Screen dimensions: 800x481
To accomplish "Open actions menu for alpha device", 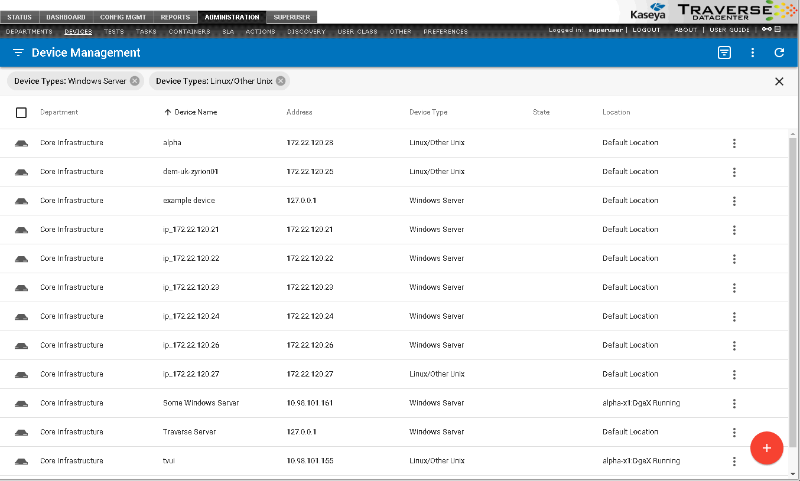I will 734,143.
